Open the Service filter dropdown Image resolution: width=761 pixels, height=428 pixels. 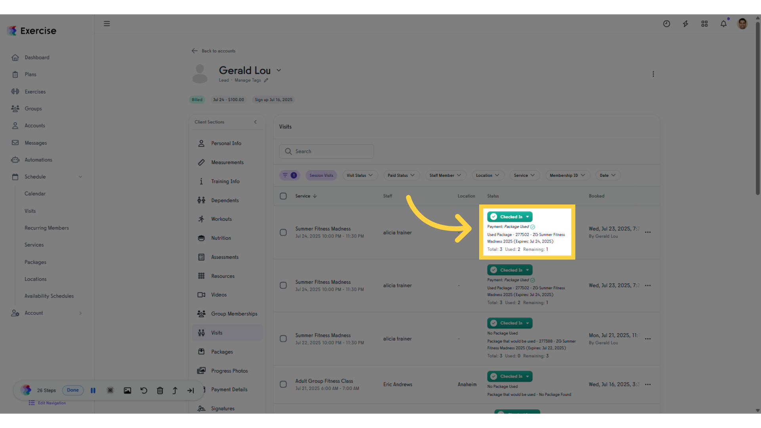(524, 175)
